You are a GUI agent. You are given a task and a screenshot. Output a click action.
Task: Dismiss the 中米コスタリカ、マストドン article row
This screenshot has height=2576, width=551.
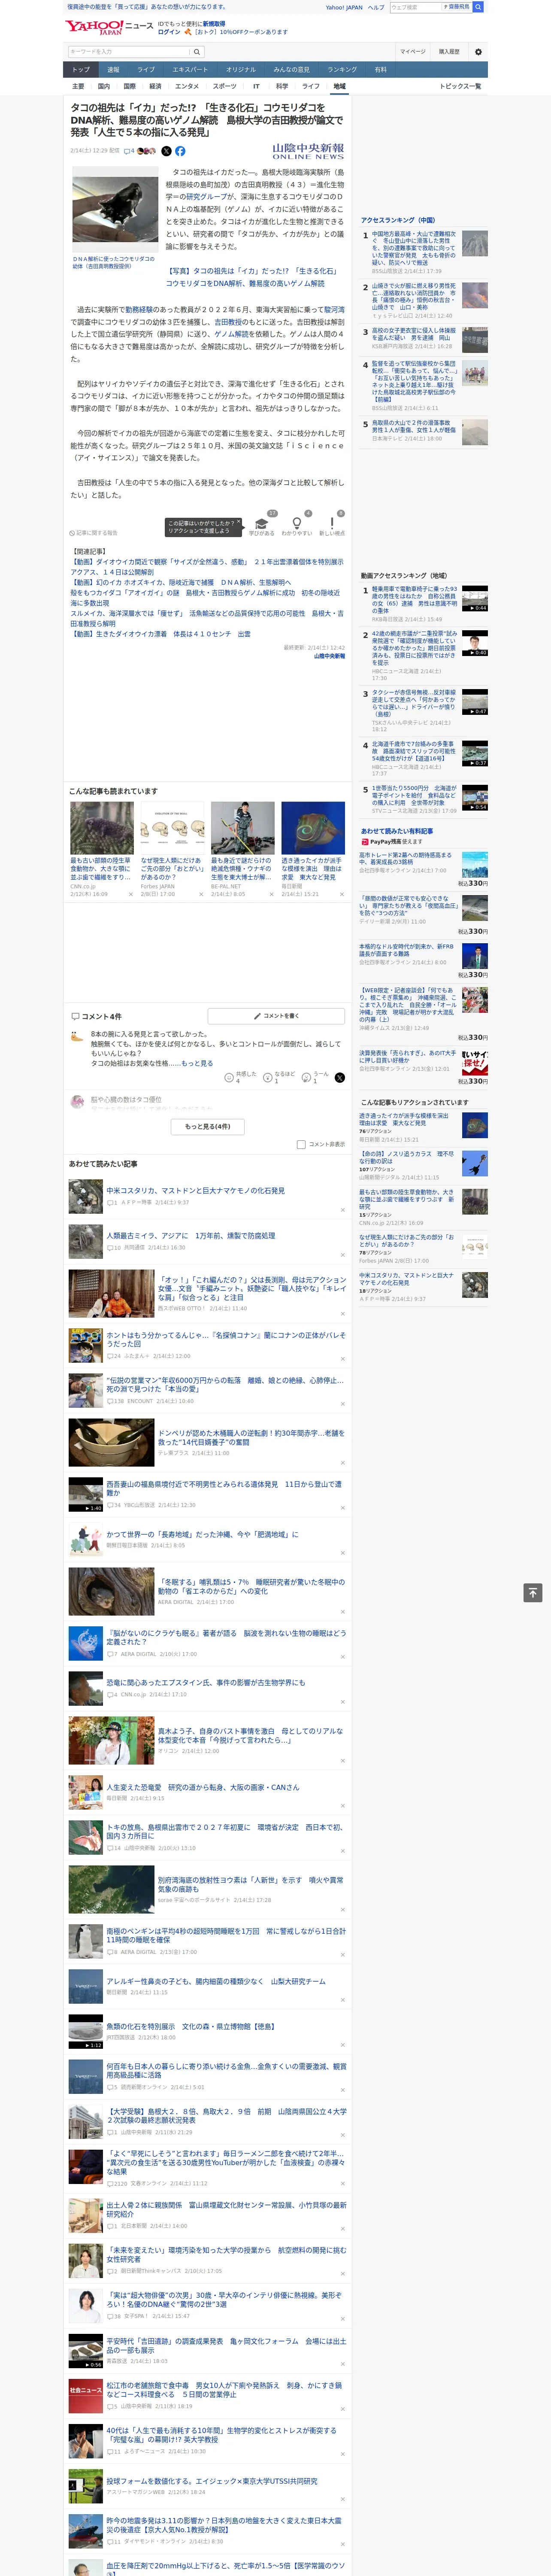click(342, 1210)
